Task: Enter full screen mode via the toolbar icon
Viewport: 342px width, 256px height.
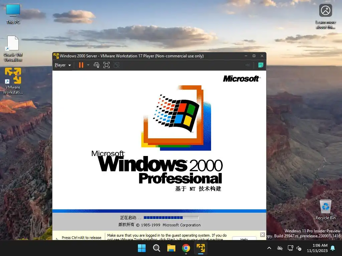Action: [107, 65]
